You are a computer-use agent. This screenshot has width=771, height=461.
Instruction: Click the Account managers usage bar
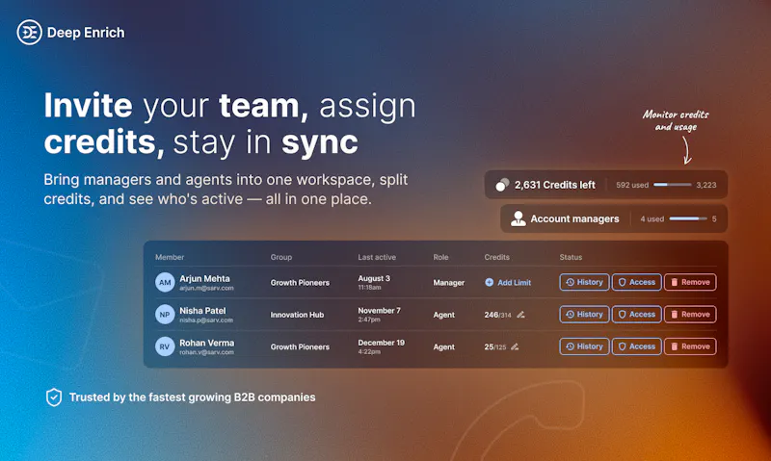click(688, 218)
